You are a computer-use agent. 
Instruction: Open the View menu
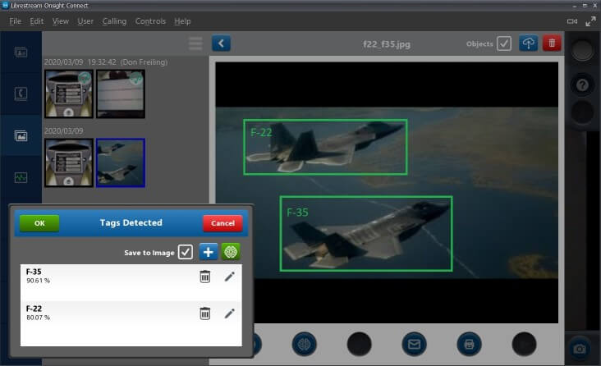pos(61,21)
